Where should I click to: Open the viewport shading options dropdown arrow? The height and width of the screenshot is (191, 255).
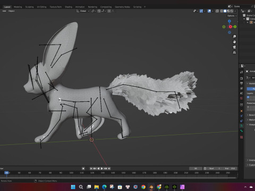click(x=235, y=11)
